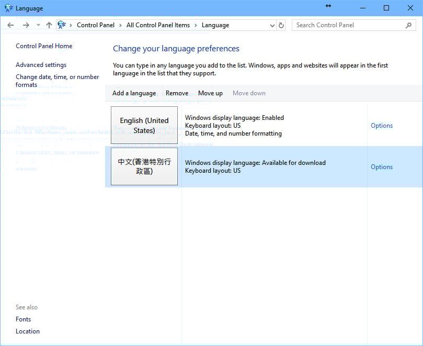Screen dimensions: 423x346
Task: Click Move up for selected language
Action: point(210,93)
